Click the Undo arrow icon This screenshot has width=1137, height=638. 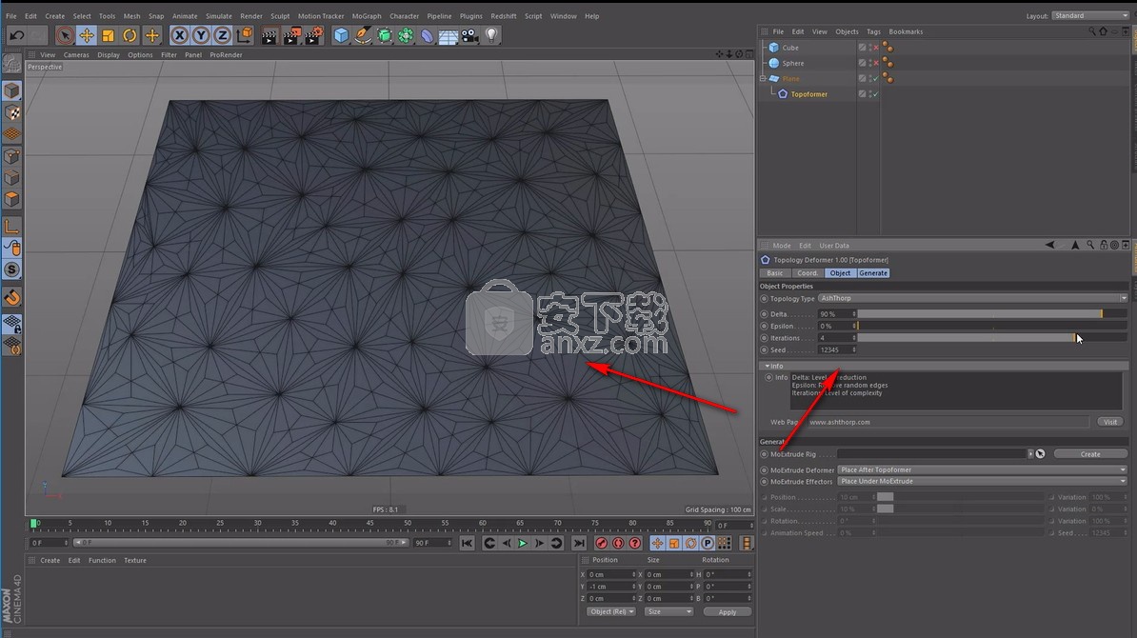pyautogui.click(x=17, y=35)
